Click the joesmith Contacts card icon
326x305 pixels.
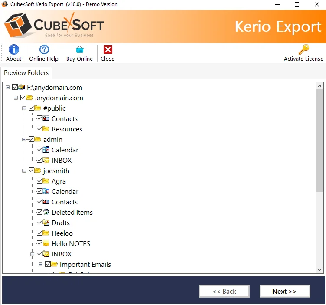point(46,201)
